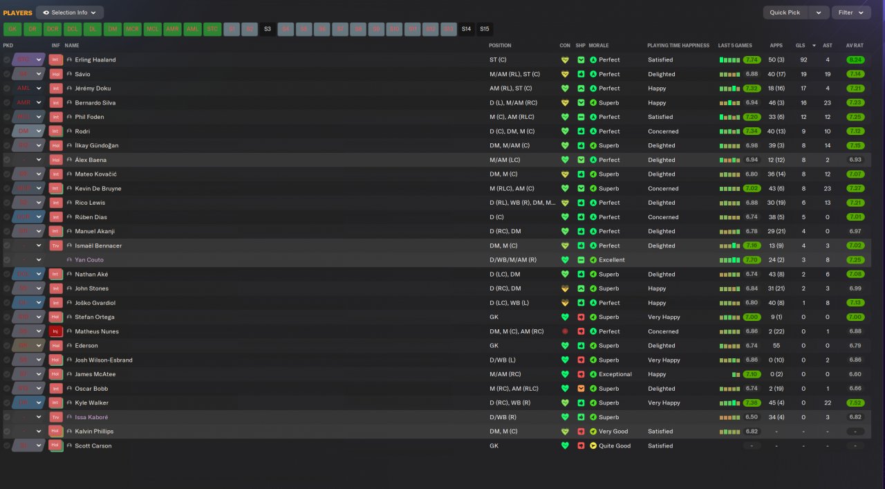This screenshot has height=489, width=885.
Task: Open Kevin De Bruyne's player profile
Action: 98,188
